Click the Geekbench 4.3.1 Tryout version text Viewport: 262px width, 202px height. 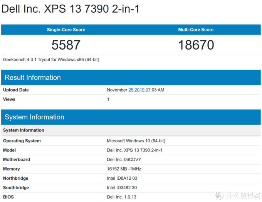pyautogui.click(x=51, y=60)
